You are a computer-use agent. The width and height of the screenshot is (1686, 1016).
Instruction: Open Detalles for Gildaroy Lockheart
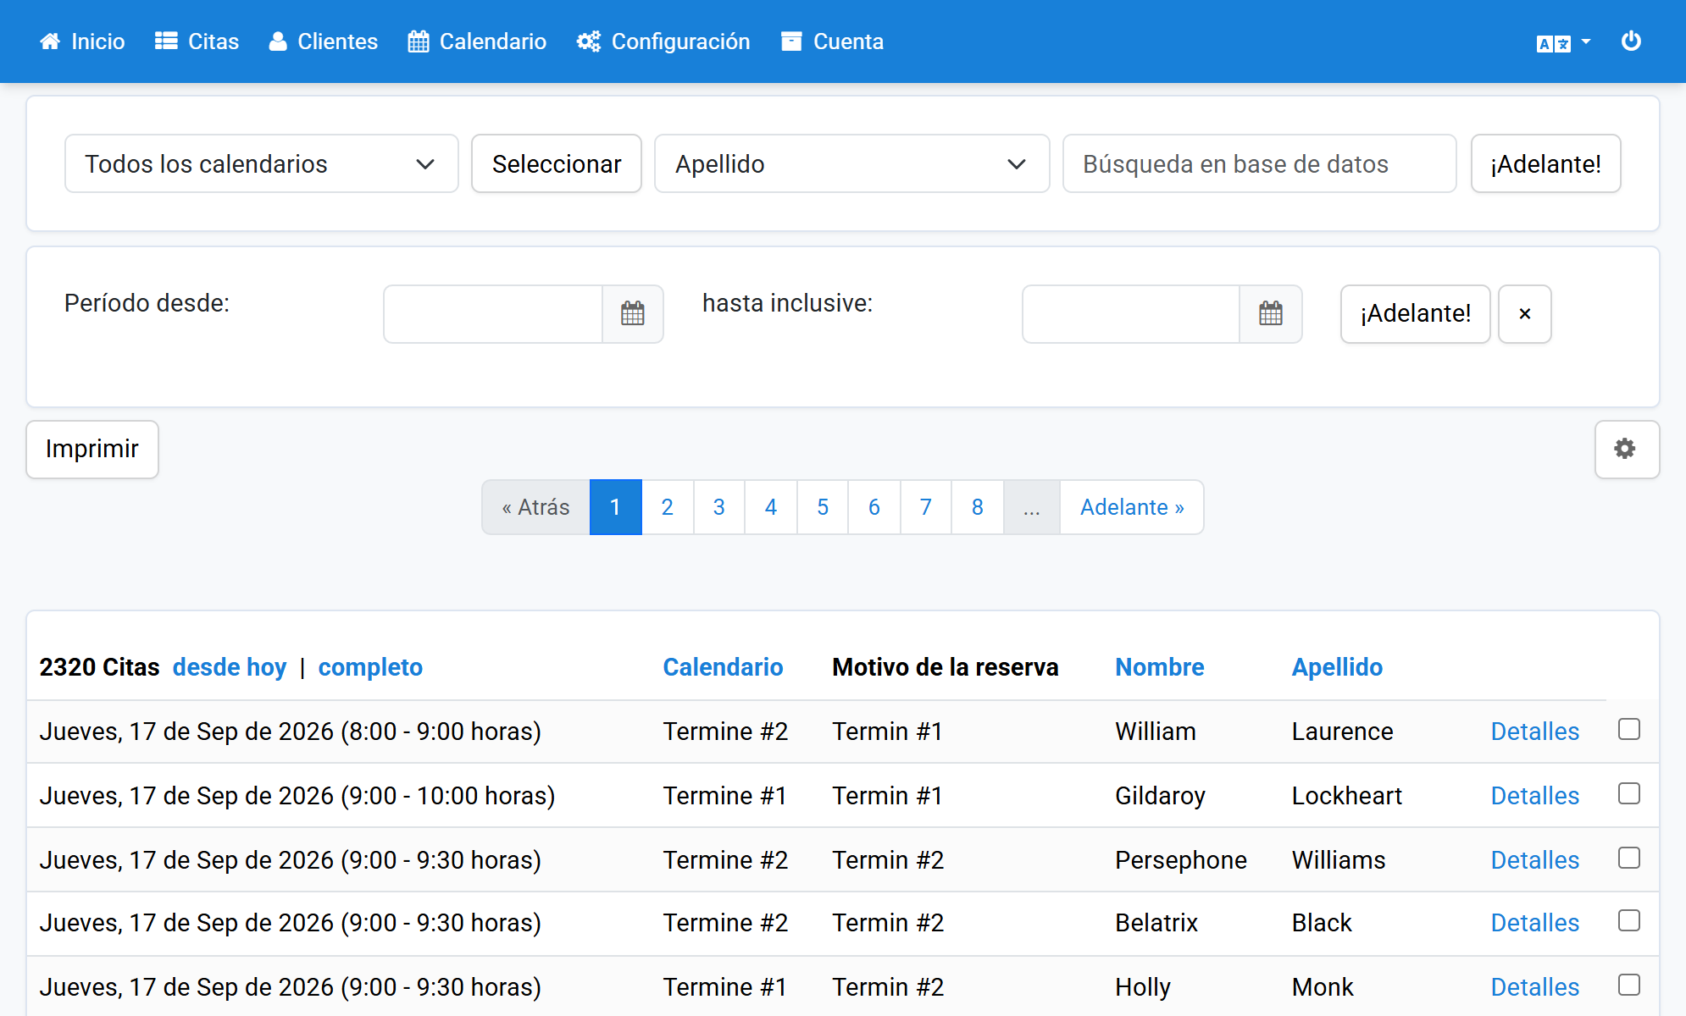[1535, 796]
